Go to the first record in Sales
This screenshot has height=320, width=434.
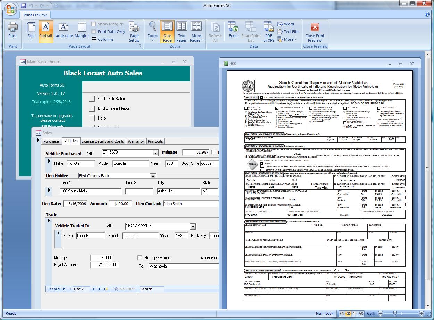click(64, 289)
